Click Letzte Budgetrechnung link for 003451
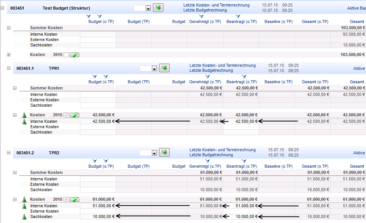 (x=205, y=10)
